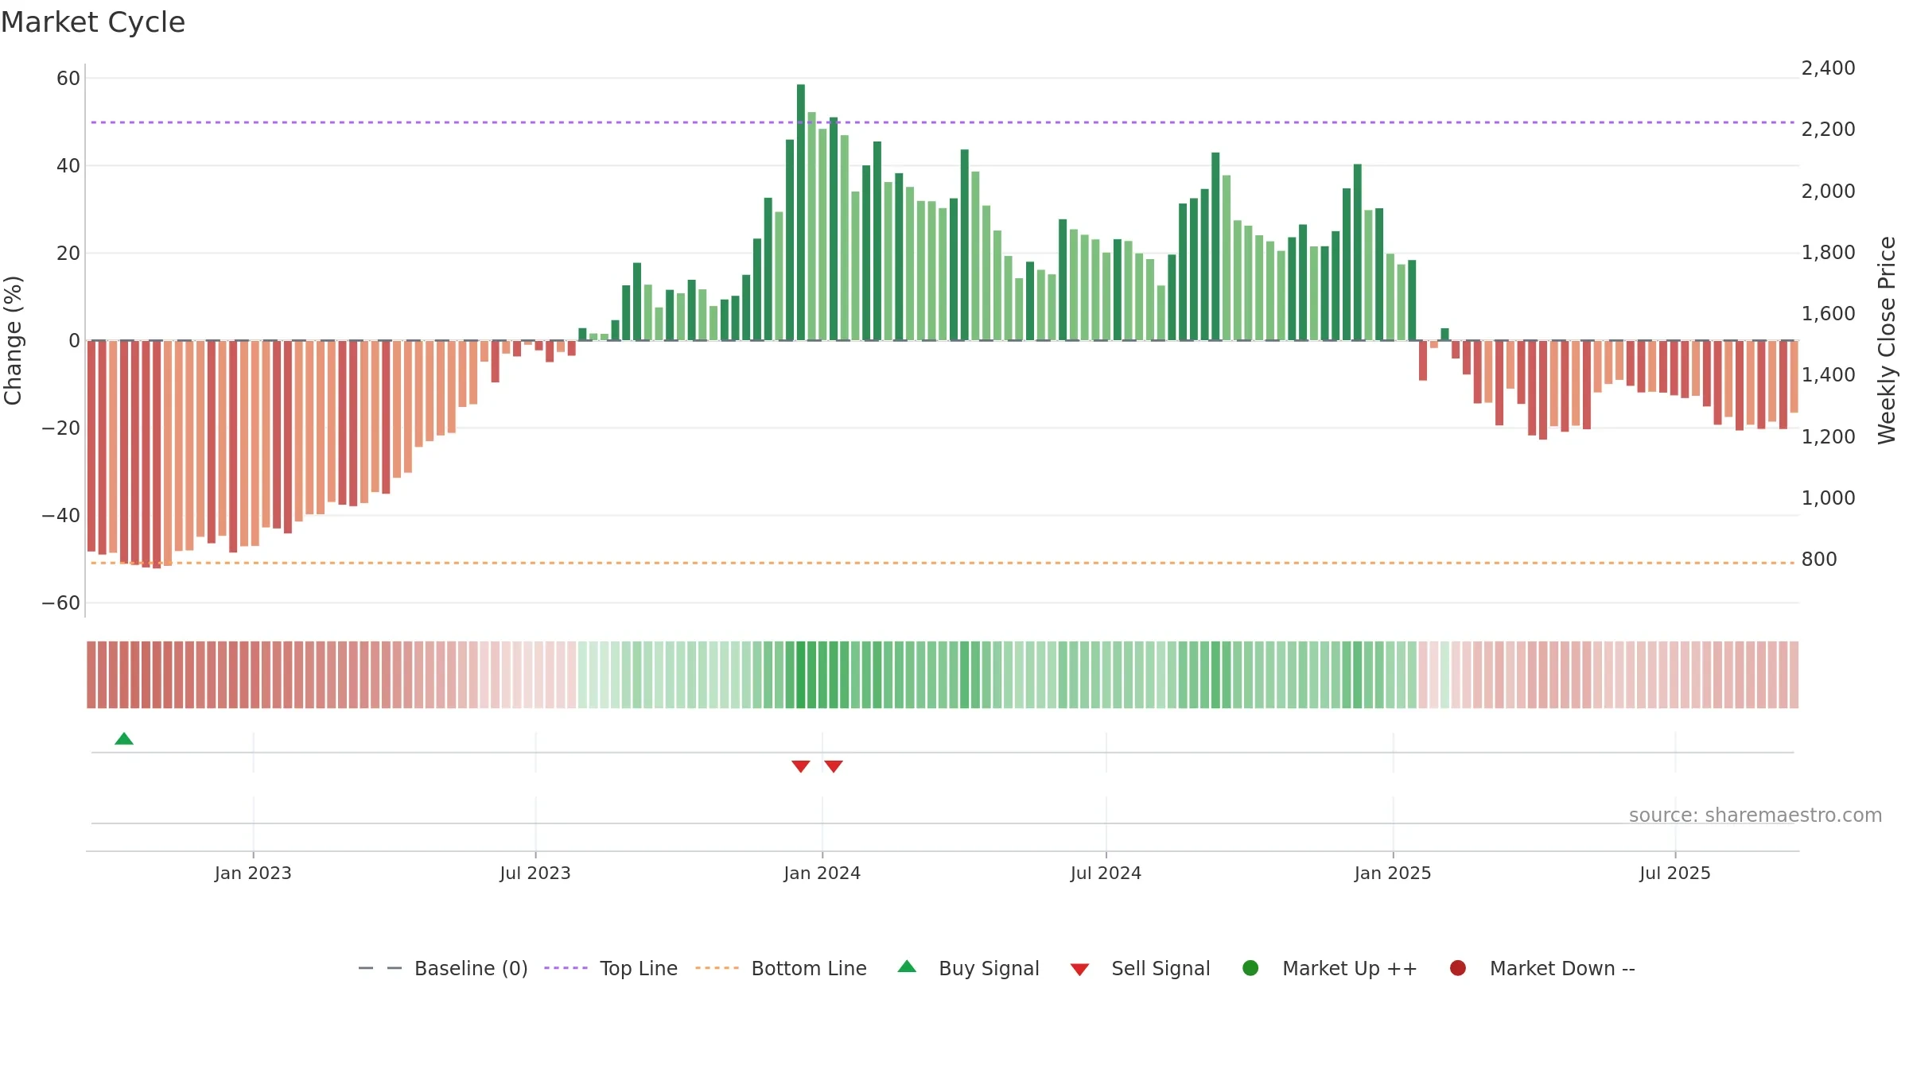Click the gray dashed Baseline legend swatch

tap(380, 968)
